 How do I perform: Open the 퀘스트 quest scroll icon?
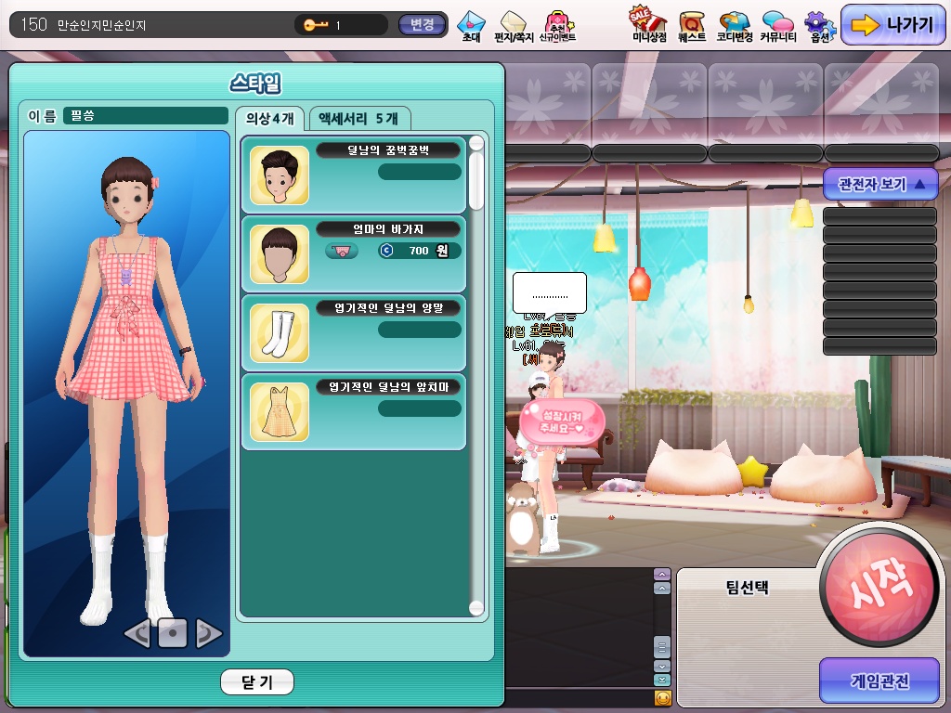pos(692,25)
